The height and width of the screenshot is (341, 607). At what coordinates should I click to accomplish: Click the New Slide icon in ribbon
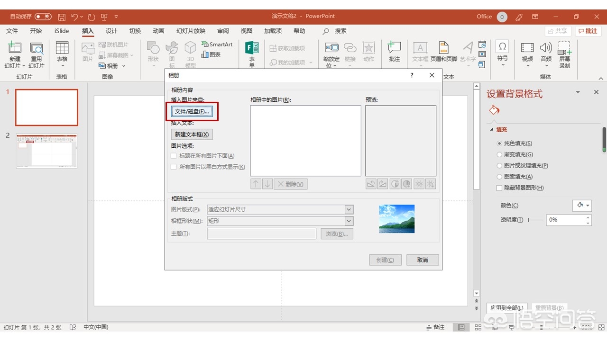pos(15,49)
